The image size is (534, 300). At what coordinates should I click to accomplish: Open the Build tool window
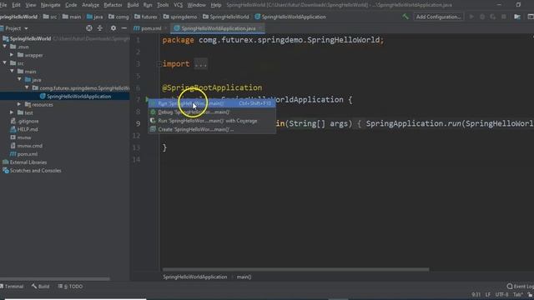tap(41, 287)
